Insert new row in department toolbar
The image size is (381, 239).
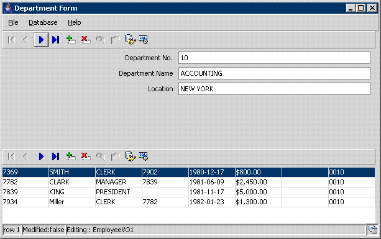(71, 40)
